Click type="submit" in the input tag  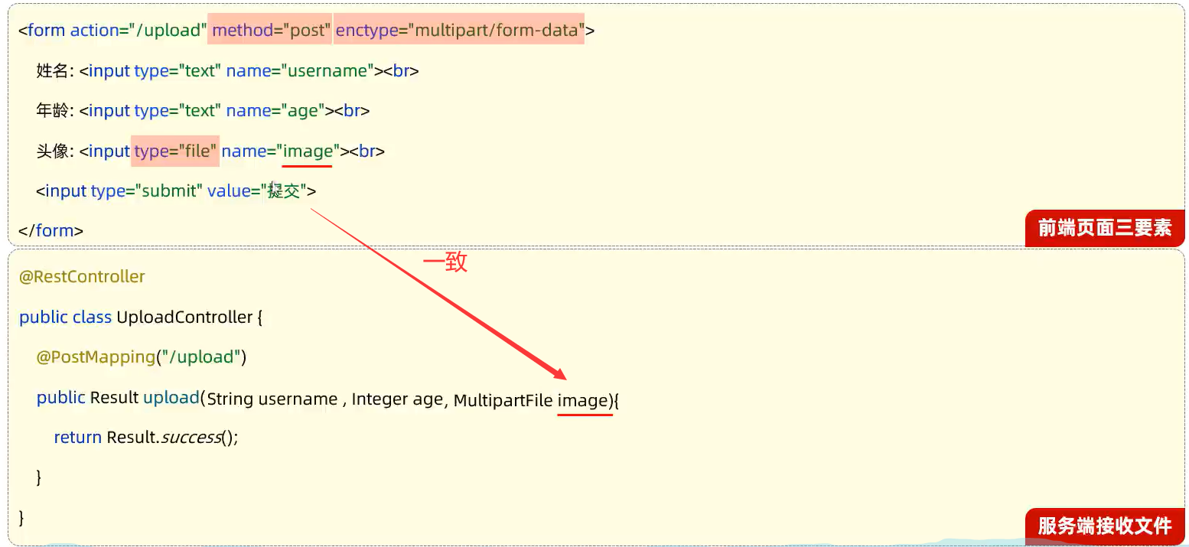[x=146, y=191]
